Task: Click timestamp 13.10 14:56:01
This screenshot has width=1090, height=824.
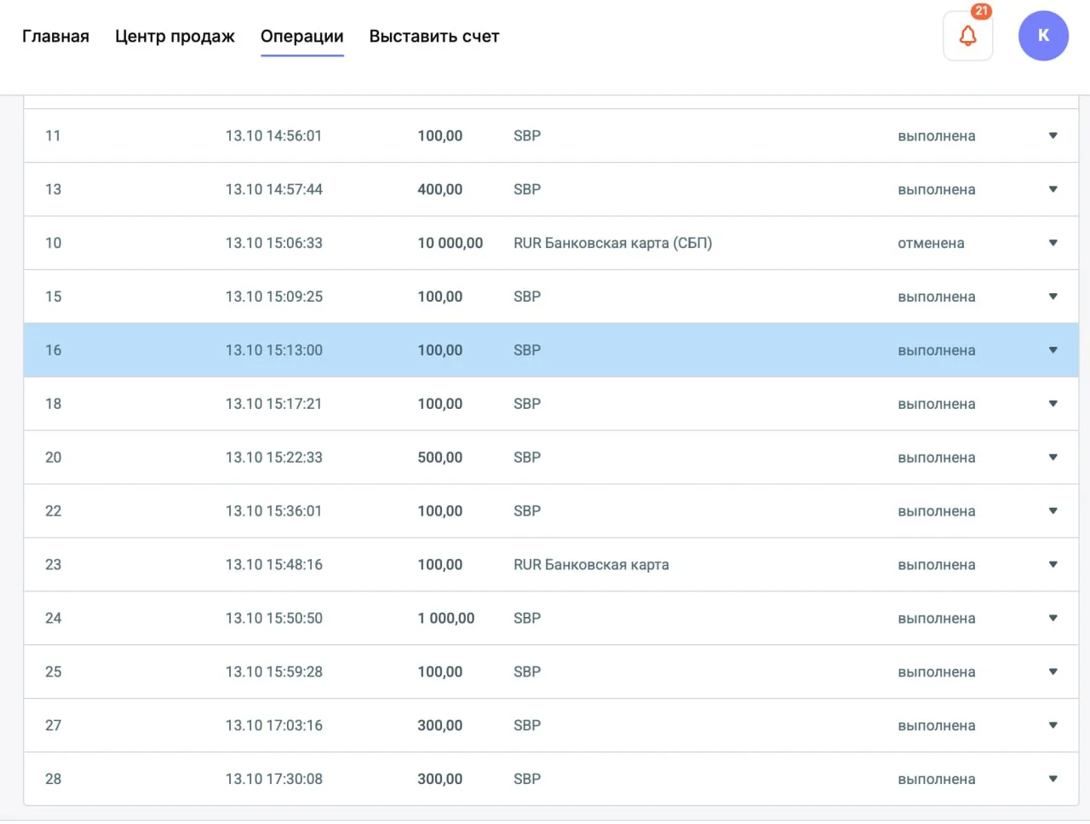Action: click(273, 135)
